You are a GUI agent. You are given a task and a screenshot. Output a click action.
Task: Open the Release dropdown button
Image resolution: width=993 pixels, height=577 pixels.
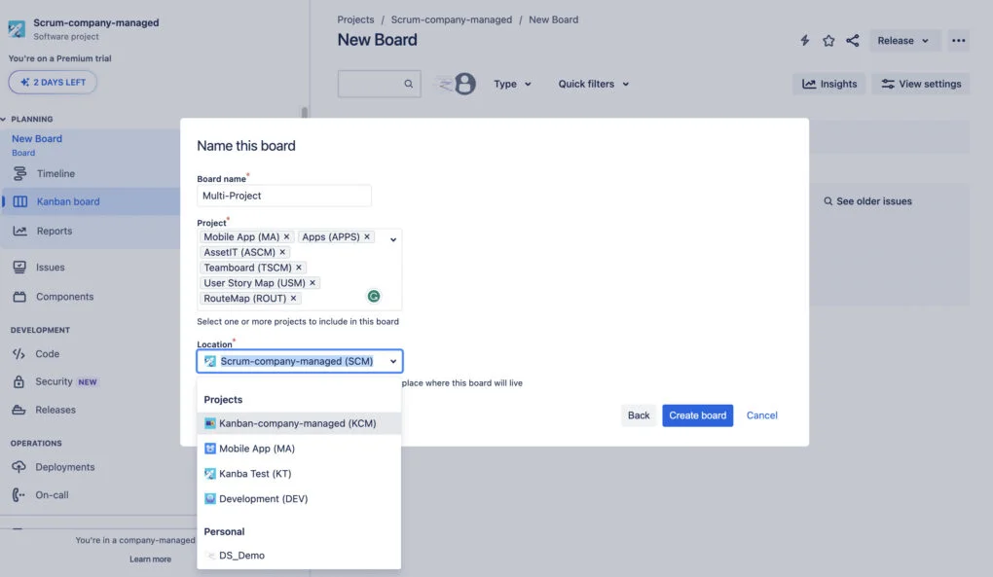coord(903,41)
